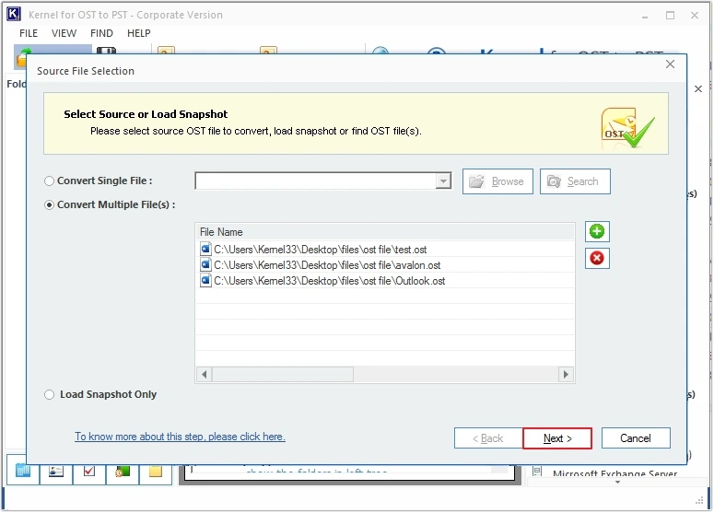The width and height of the screenshot is (714, 513).
Task: Click into the single file path input field
Action: click(315, 181)
